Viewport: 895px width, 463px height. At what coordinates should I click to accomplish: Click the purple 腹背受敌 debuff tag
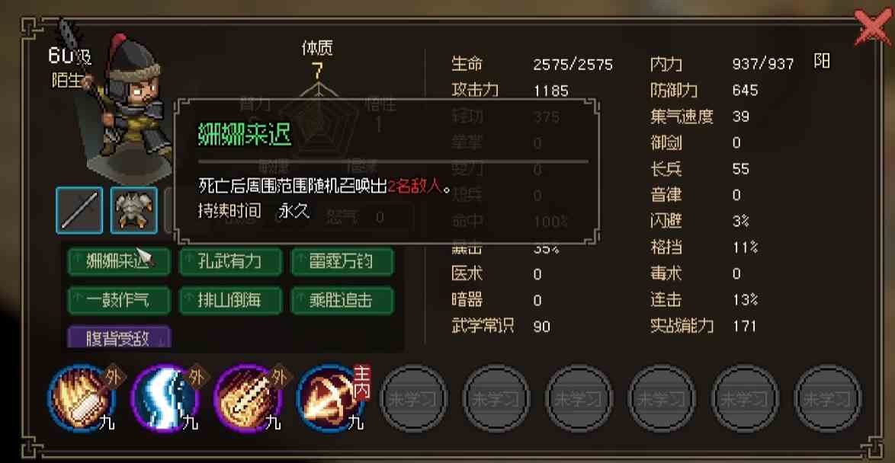[119, 337]
